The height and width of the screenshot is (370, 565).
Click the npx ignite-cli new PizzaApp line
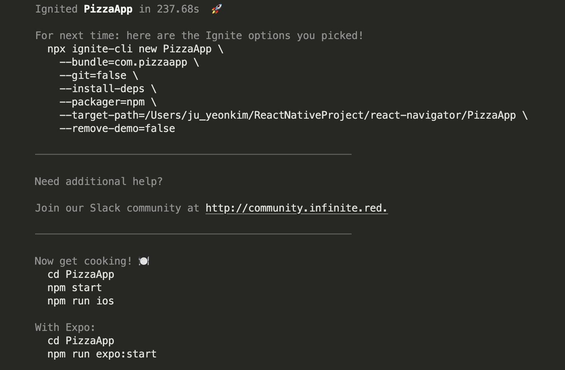(x=135, y=49)
